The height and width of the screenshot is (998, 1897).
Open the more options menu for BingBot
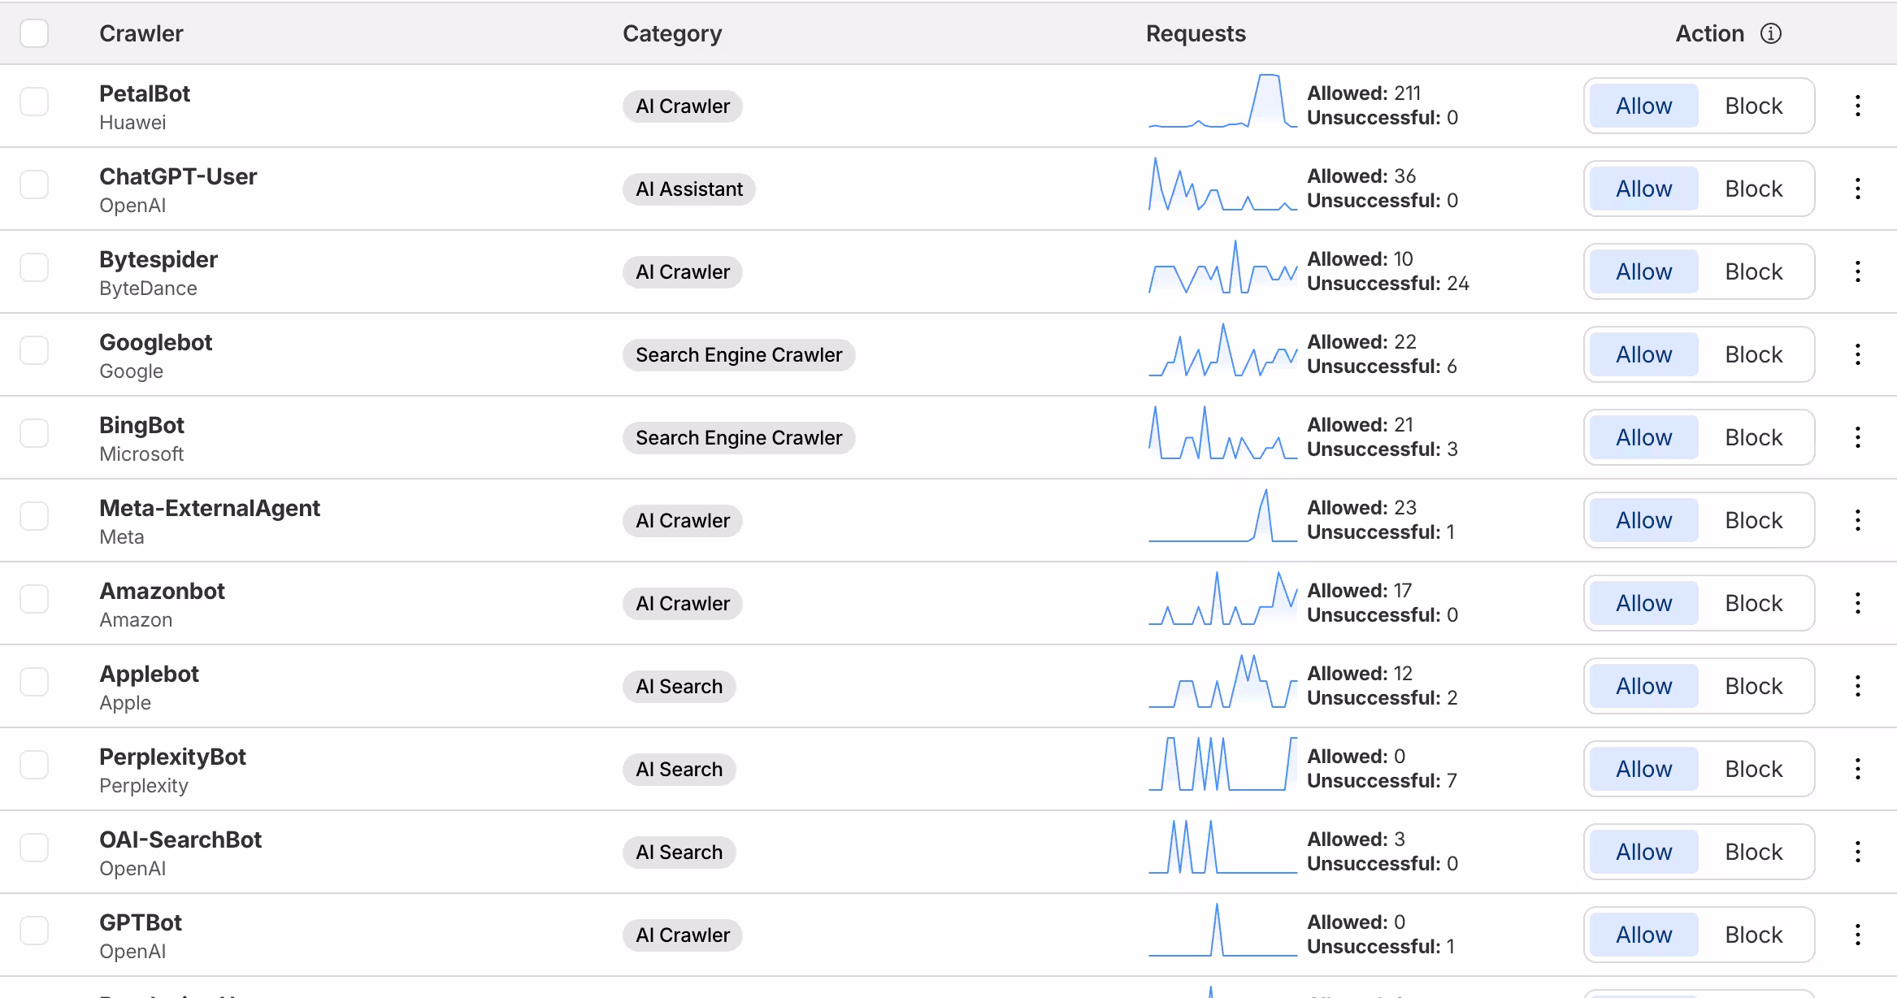(x=1858, y=437)
